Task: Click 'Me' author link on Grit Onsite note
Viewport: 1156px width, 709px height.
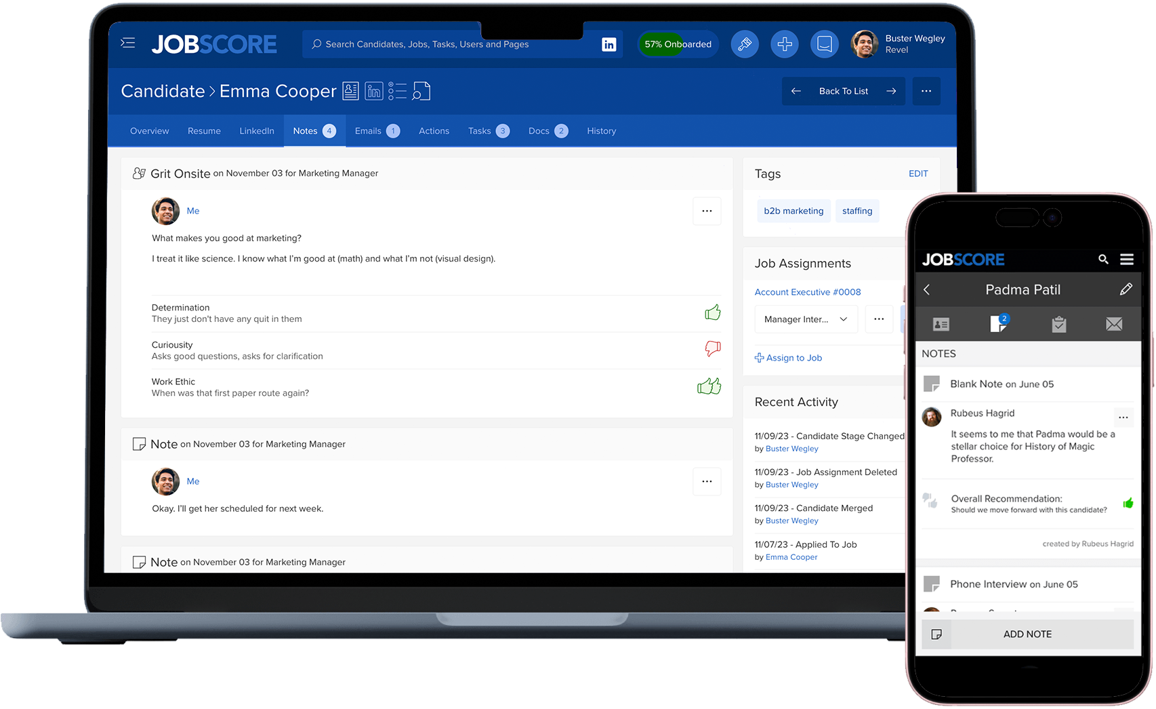Action: click(x=193, y=211)
